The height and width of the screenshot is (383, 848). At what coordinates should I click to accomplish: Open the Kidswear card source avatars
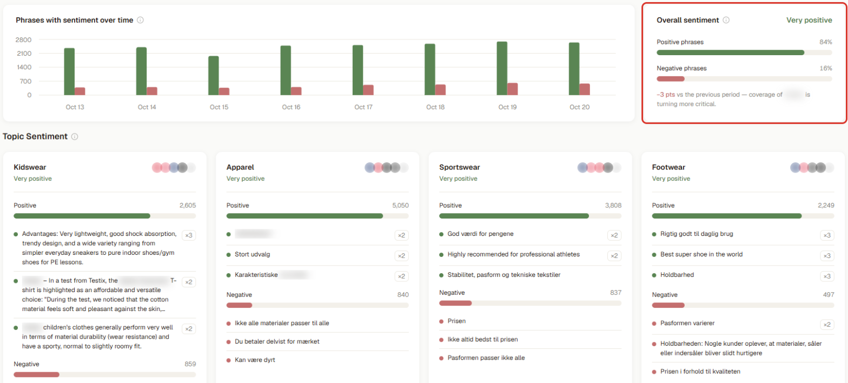(174, 168)
